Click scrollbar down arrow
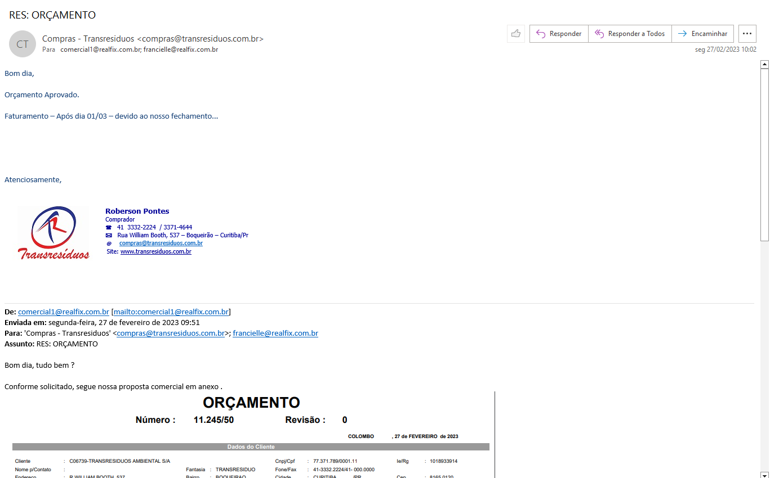770x478 pixels. pyautogui.click(x=764, y=474)
